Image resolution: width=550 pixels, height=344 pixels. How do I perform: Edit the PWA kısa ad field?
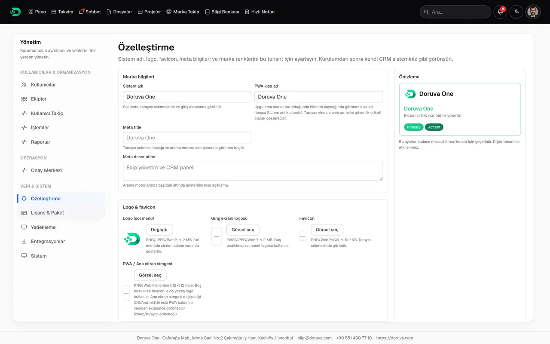[x=318, y=97]
